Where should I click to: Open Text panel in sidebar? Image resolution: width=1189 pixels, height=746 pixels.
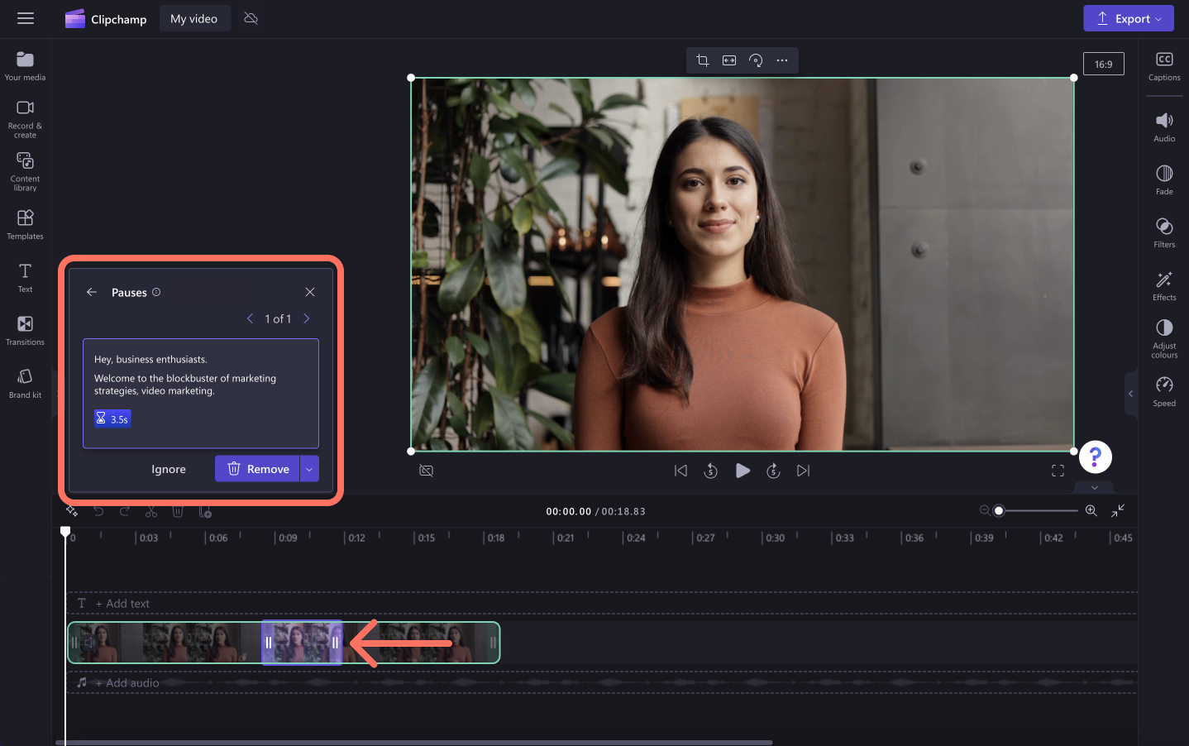[x=26, y=277]
